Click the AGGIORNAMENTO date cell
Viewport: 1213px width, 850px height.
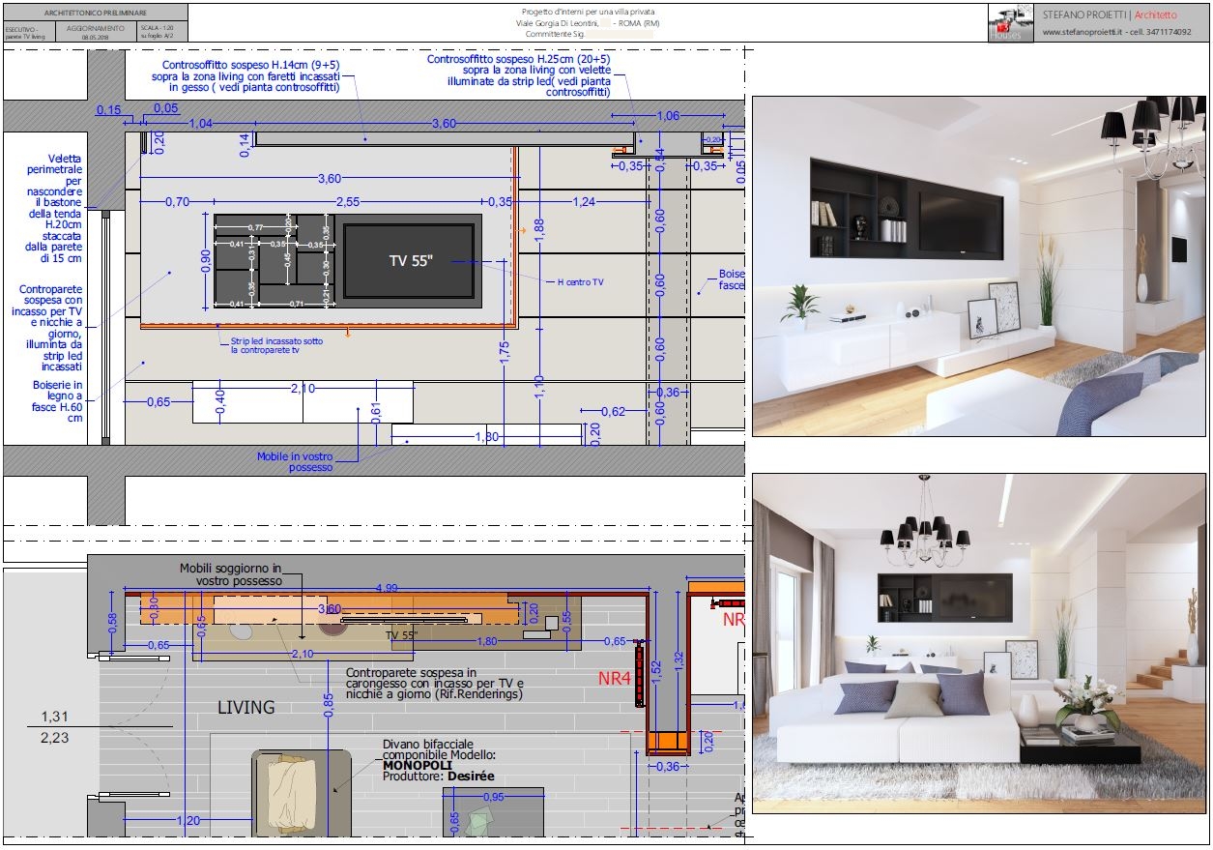(x=96, y=32)
